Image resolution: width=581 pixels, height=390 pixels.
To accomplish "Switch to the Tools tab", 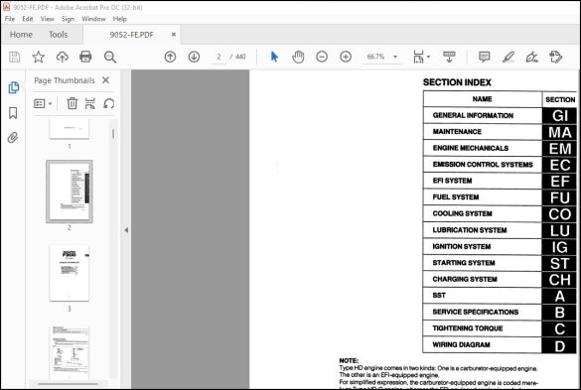I will (x=59, y=35).
